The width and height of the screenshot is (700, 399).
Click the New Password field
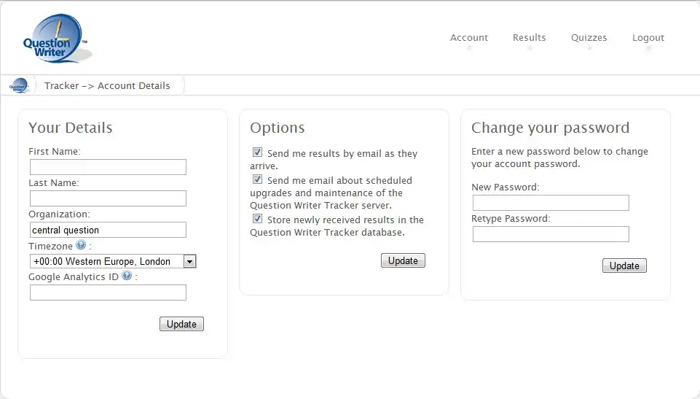pyautogui.click(x=551, y=203)
